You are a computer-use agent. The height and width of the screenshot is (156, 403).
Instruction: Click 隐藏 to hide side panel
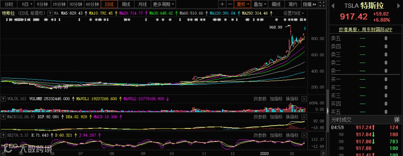pyautogui.click(x=309, y=4)
